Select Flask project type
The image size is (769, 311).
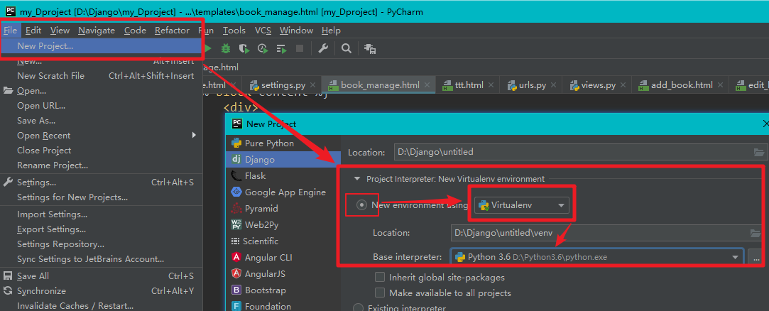pos(256,175)
